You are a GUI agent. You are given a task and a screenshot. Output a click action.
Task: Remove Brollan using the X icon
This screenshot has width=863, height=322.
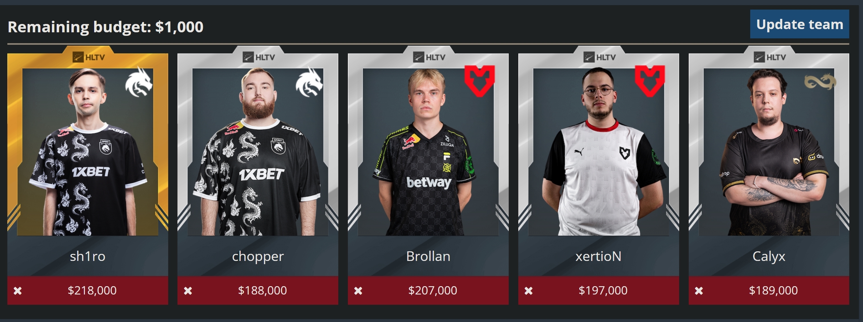(x=358, y=291)
